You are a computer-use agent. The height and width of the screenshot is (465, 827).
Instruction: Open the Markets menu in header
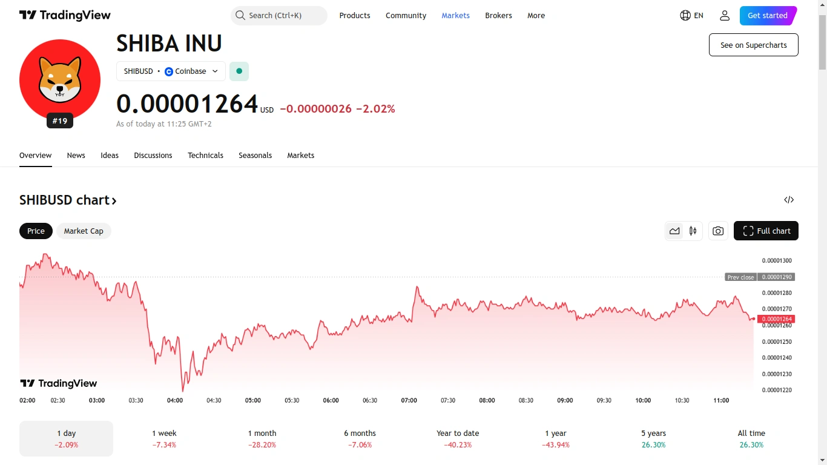pyautogui.click(x=455, y=16)
